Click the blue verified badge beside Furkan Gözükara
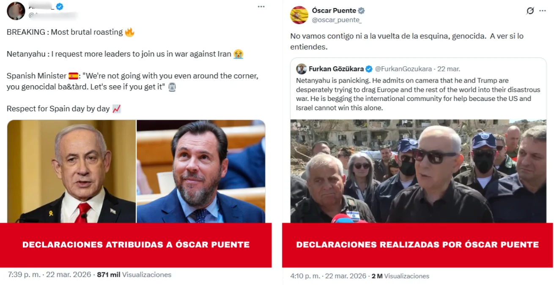 coord(369,69)
